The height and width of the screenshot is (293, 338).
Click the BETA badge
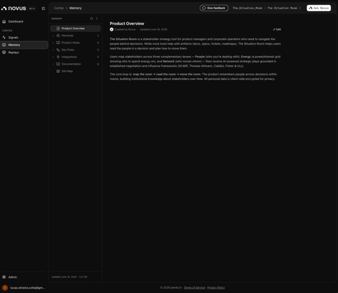point(32,9)
